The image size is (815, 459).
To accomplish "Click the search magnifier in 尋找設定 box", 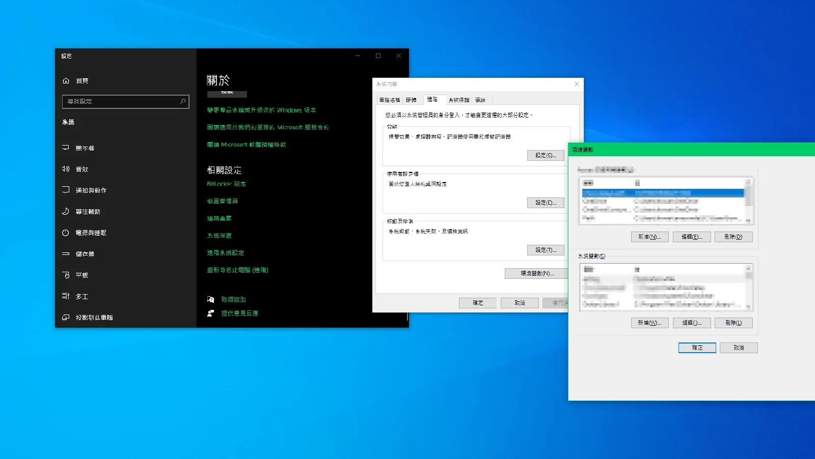I will (x=183, y=101).
